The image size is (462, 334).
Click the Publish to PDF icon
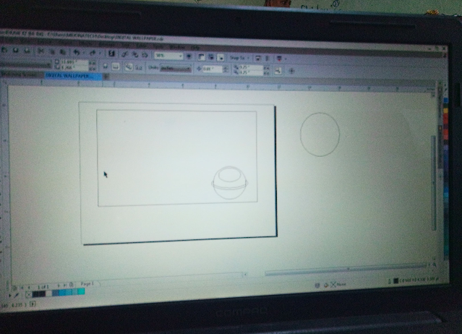click(145, 55)
